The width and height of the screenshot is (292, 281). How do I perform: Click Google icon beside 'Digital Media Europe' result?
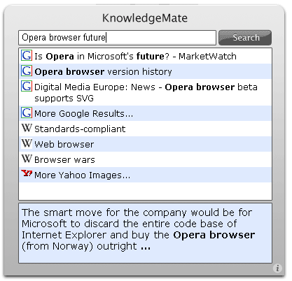(27, 86)
